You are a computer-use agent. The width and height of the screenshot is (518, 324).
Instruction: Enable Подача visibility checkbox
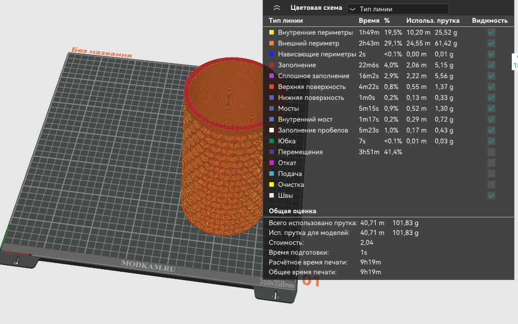click(491, 174)
